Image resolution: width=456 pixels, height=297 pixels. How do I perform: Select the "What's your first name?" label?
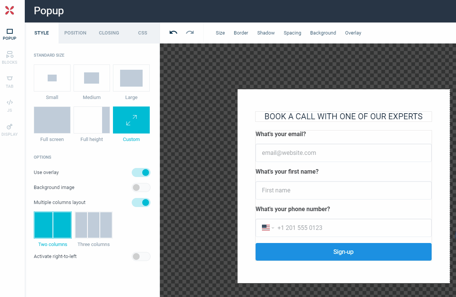tap(287, 172)
